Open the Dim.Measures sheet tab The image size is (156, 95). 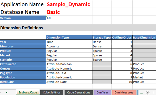(x=124, y=92)
